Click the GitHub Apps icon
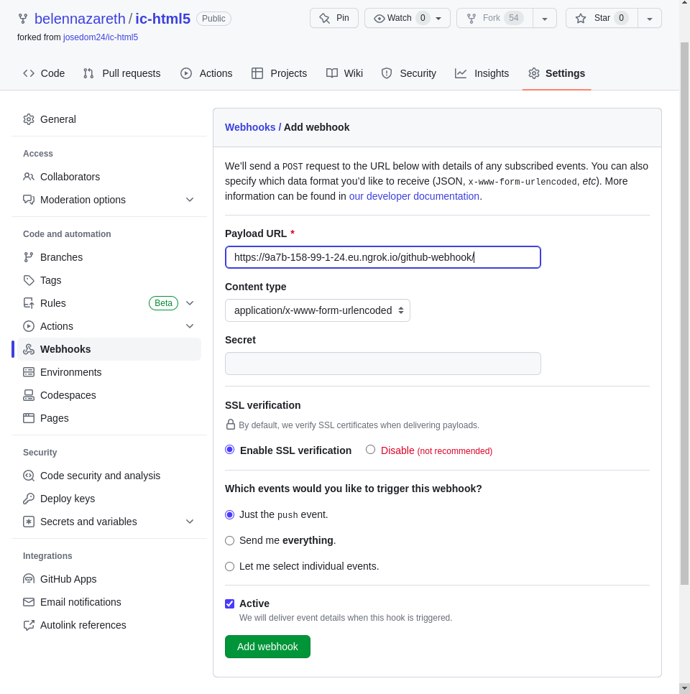This screenshot has height=694, width=690. pos(29,579)
